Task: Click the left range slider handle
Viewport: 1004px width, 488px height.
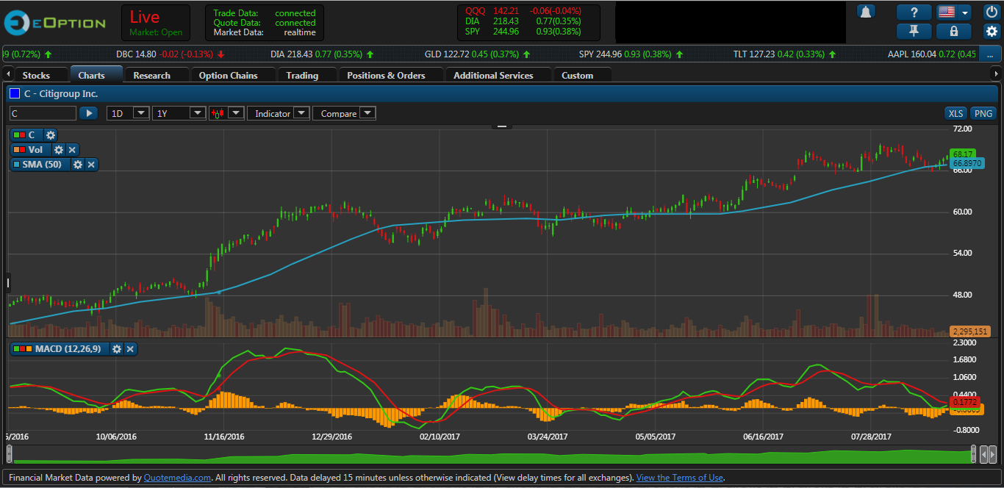Action: pos(9,453)
